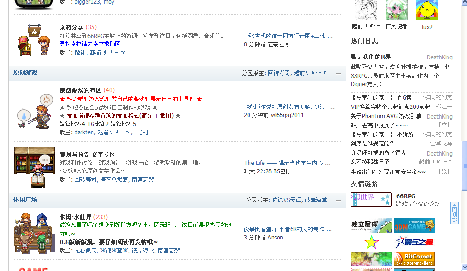
Task: Open section moderator 彼岸海棠 in 休闲广场 header
Action: (316, 200)
